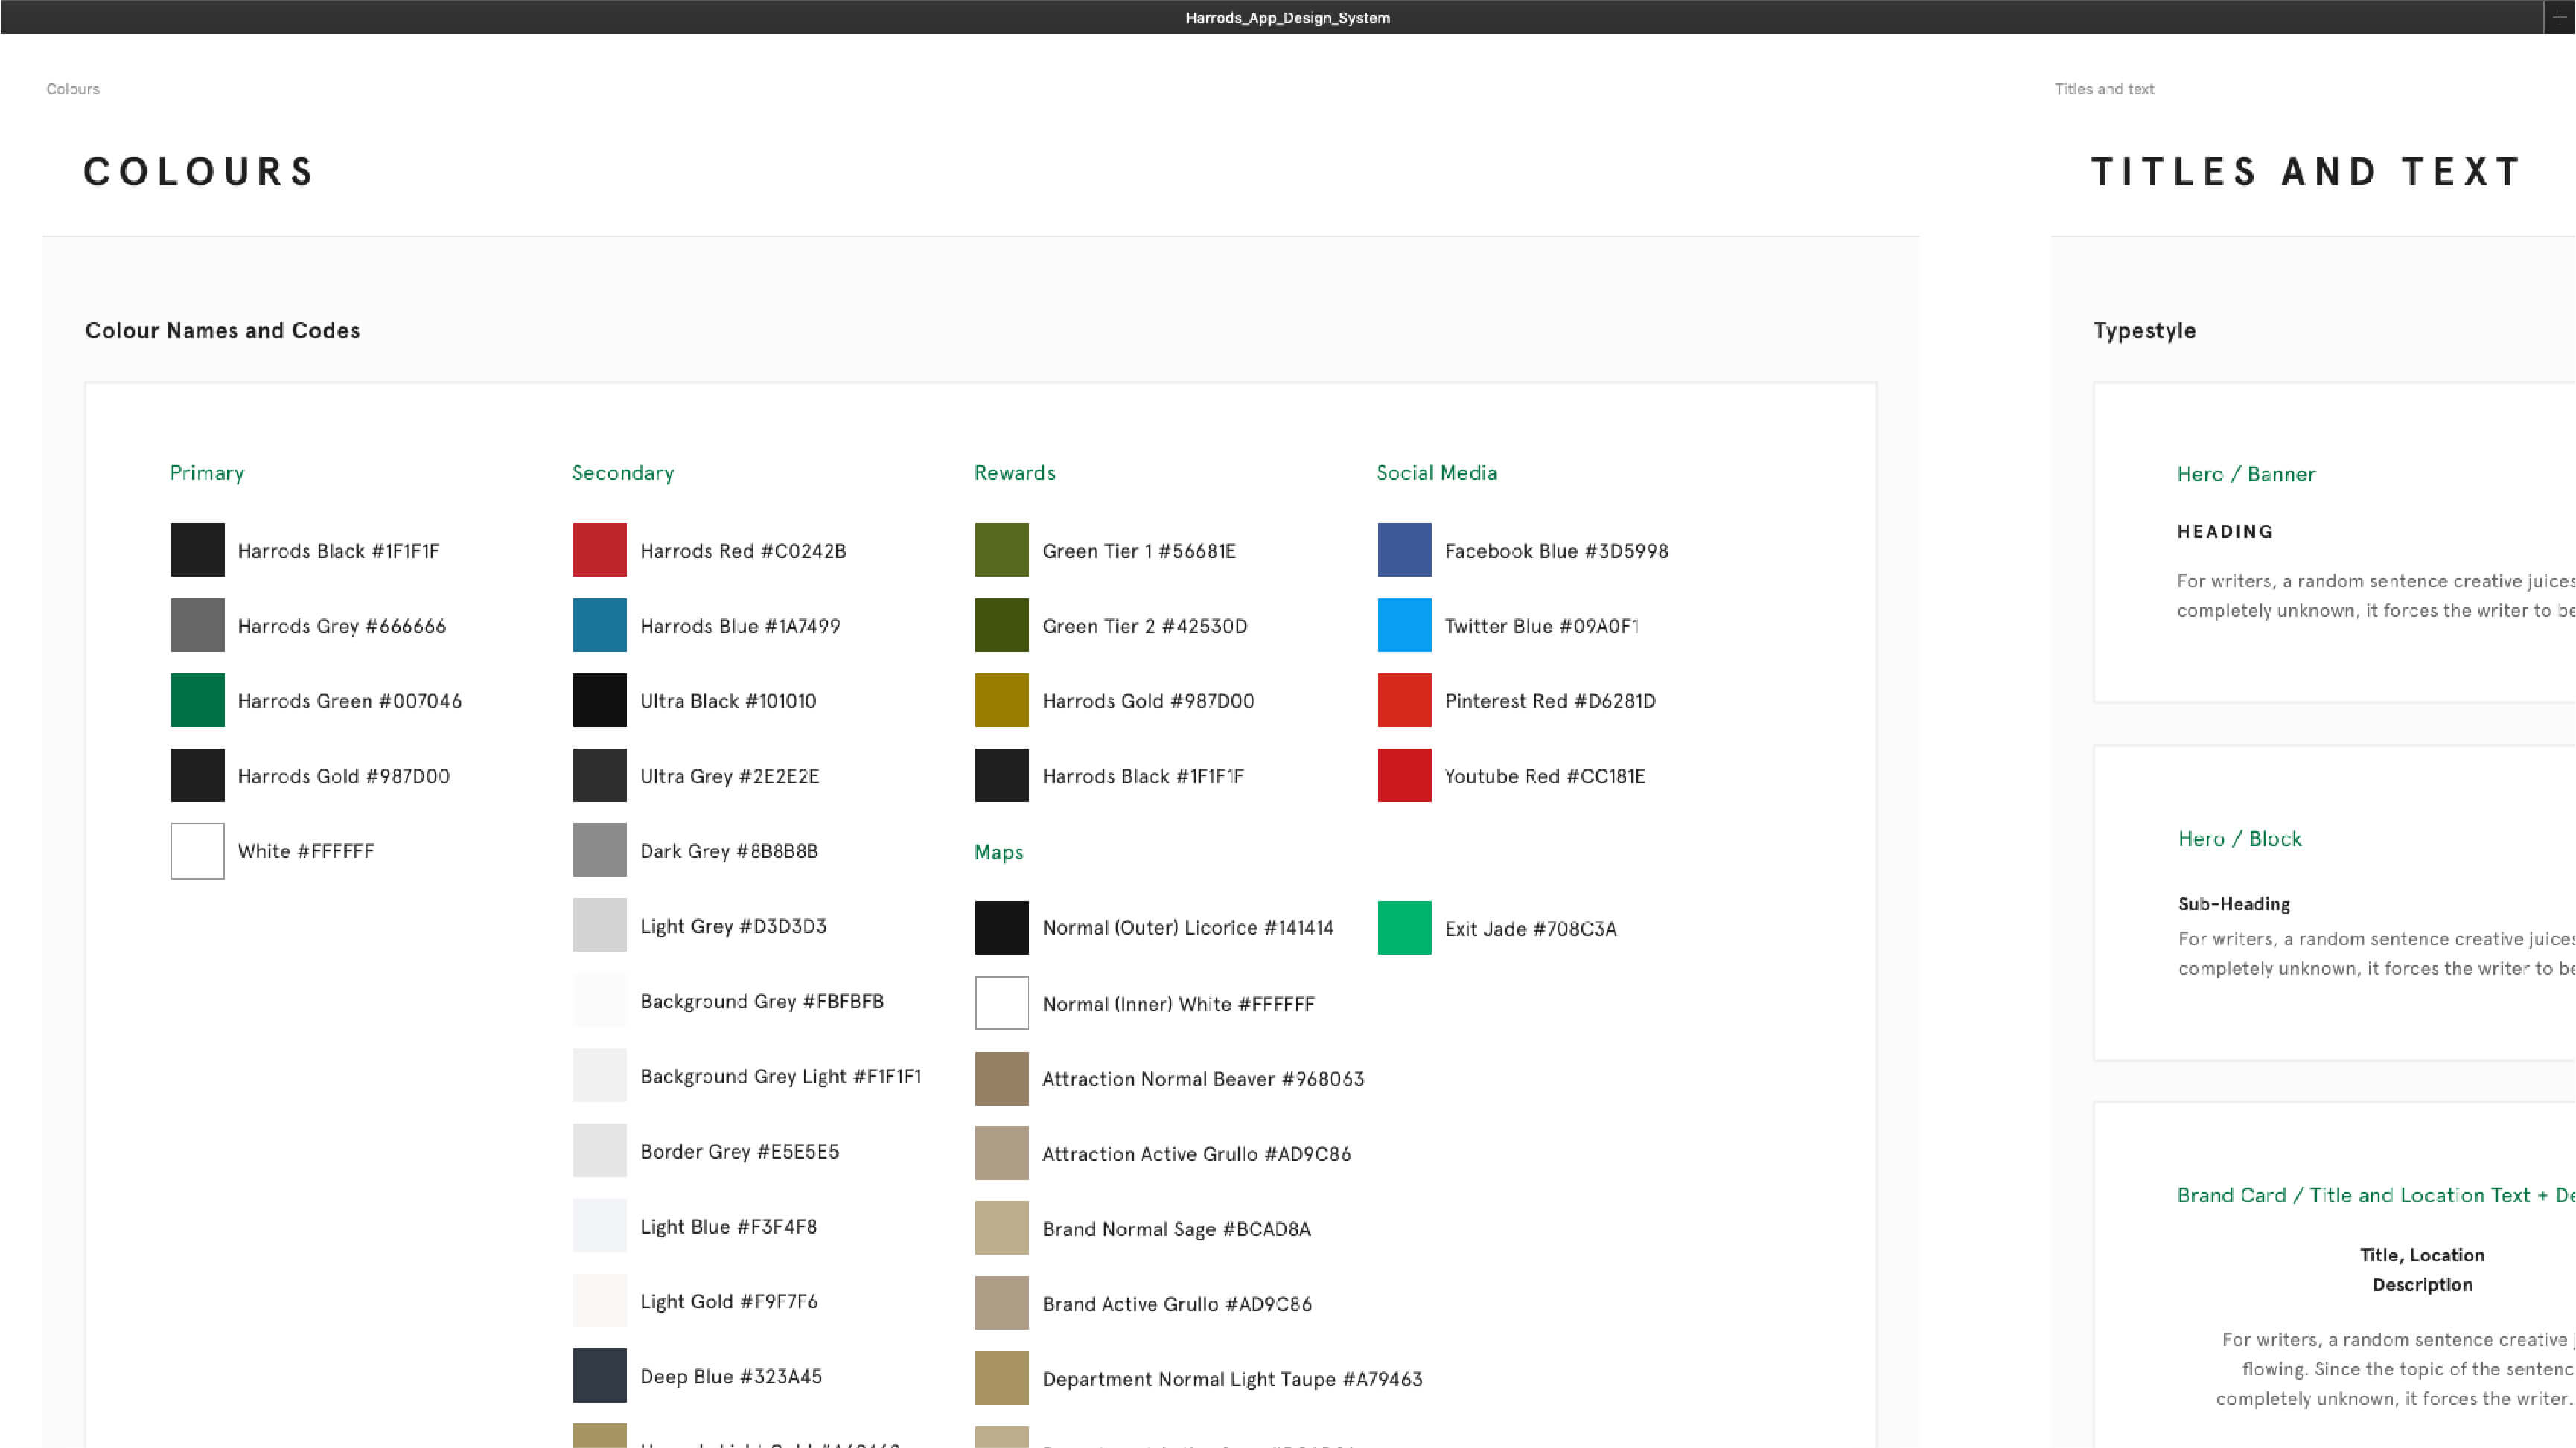Open the Colours page label
This screenshot has width=2576, height=1448.
pos(72,89)
